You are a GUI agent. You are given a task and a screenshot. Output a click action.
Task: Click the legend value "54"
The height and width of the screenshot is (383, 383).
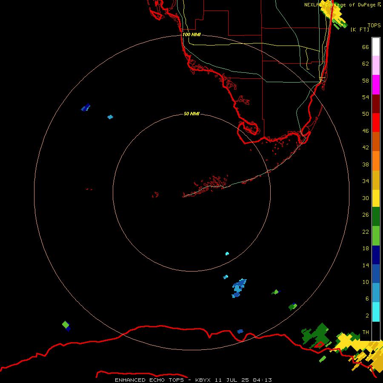pos(366,97)
